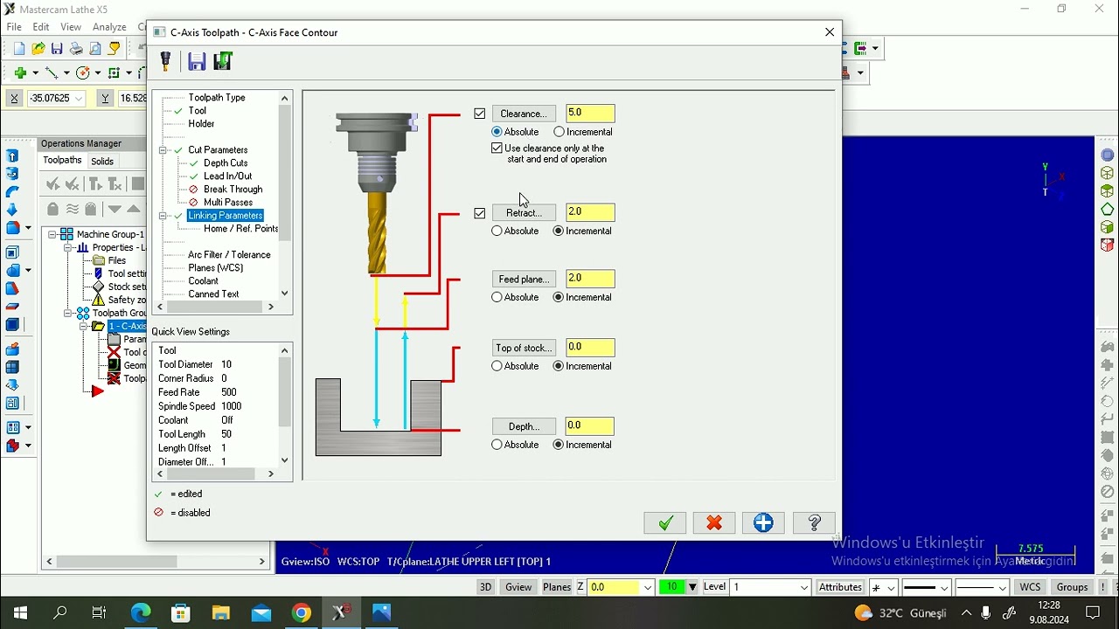Select Absolute for Top of stock
Screen dimensions: 1119x629
[497, 367]
